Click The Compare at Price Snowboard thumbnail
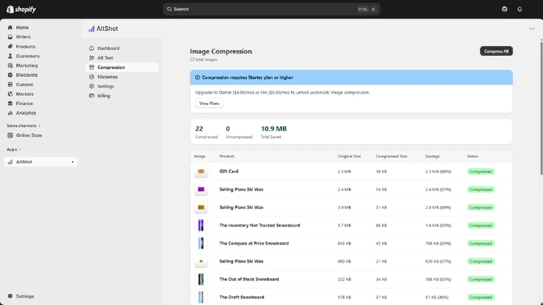Viewport: 543px width, 305px height. tap(201, 243)
